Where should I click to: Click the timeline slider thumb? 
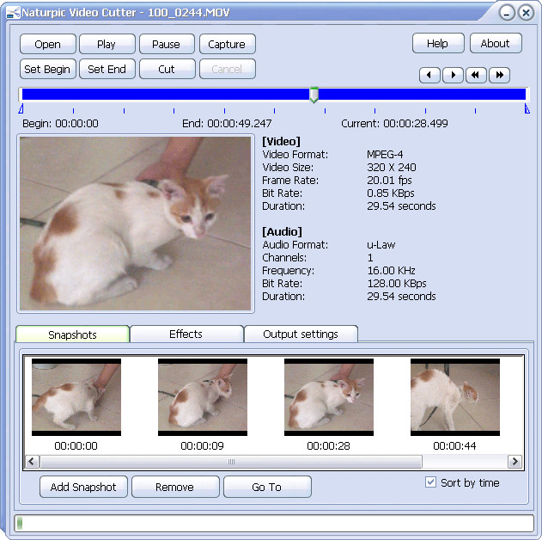click(314, 95)
